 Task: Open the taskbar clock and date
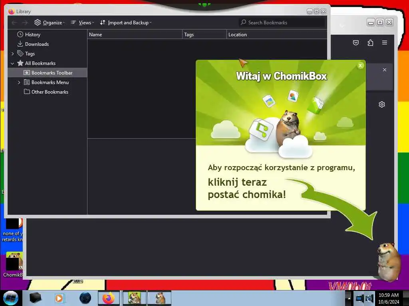pos(389,298)
